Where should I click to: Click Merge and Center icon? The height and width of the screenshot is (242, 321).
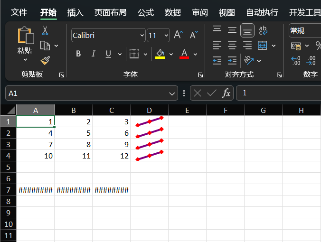[263, 46]
